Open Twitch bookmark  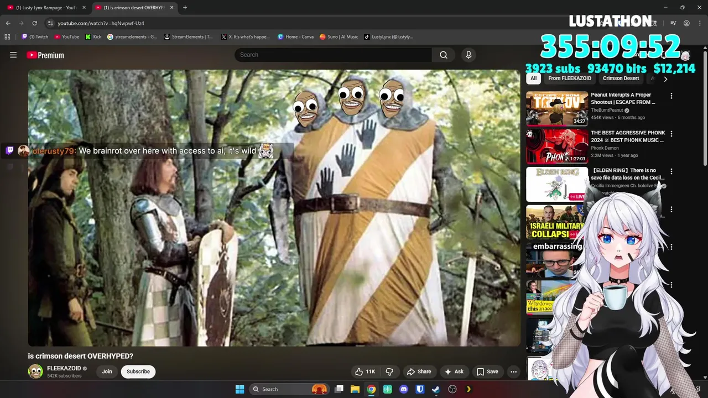pos(35,37)
